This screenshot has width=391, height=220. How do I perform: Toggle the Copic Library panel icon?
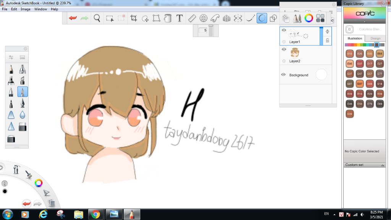pos(320,18)
